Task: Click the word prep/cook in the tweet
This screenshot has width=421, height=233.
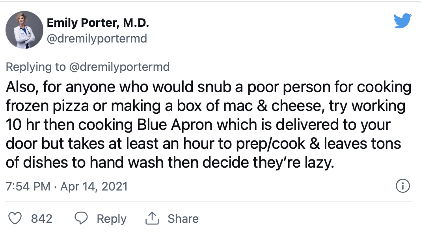Action: tap(270, 144)
